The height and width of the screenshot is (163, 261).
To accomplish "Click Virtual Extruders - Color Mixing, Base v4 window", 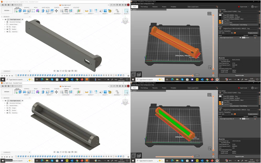I will pyautogui.click(x=238, y=106).
